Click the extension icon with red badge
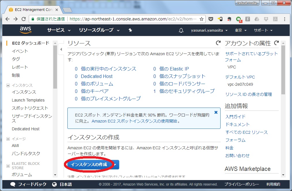Screen dimensions: 292x191 (238, 19)
